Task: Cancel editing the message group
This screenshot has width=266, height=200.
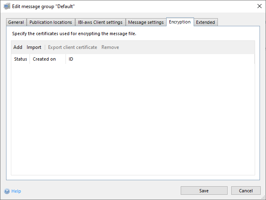Action: (246, 191)
